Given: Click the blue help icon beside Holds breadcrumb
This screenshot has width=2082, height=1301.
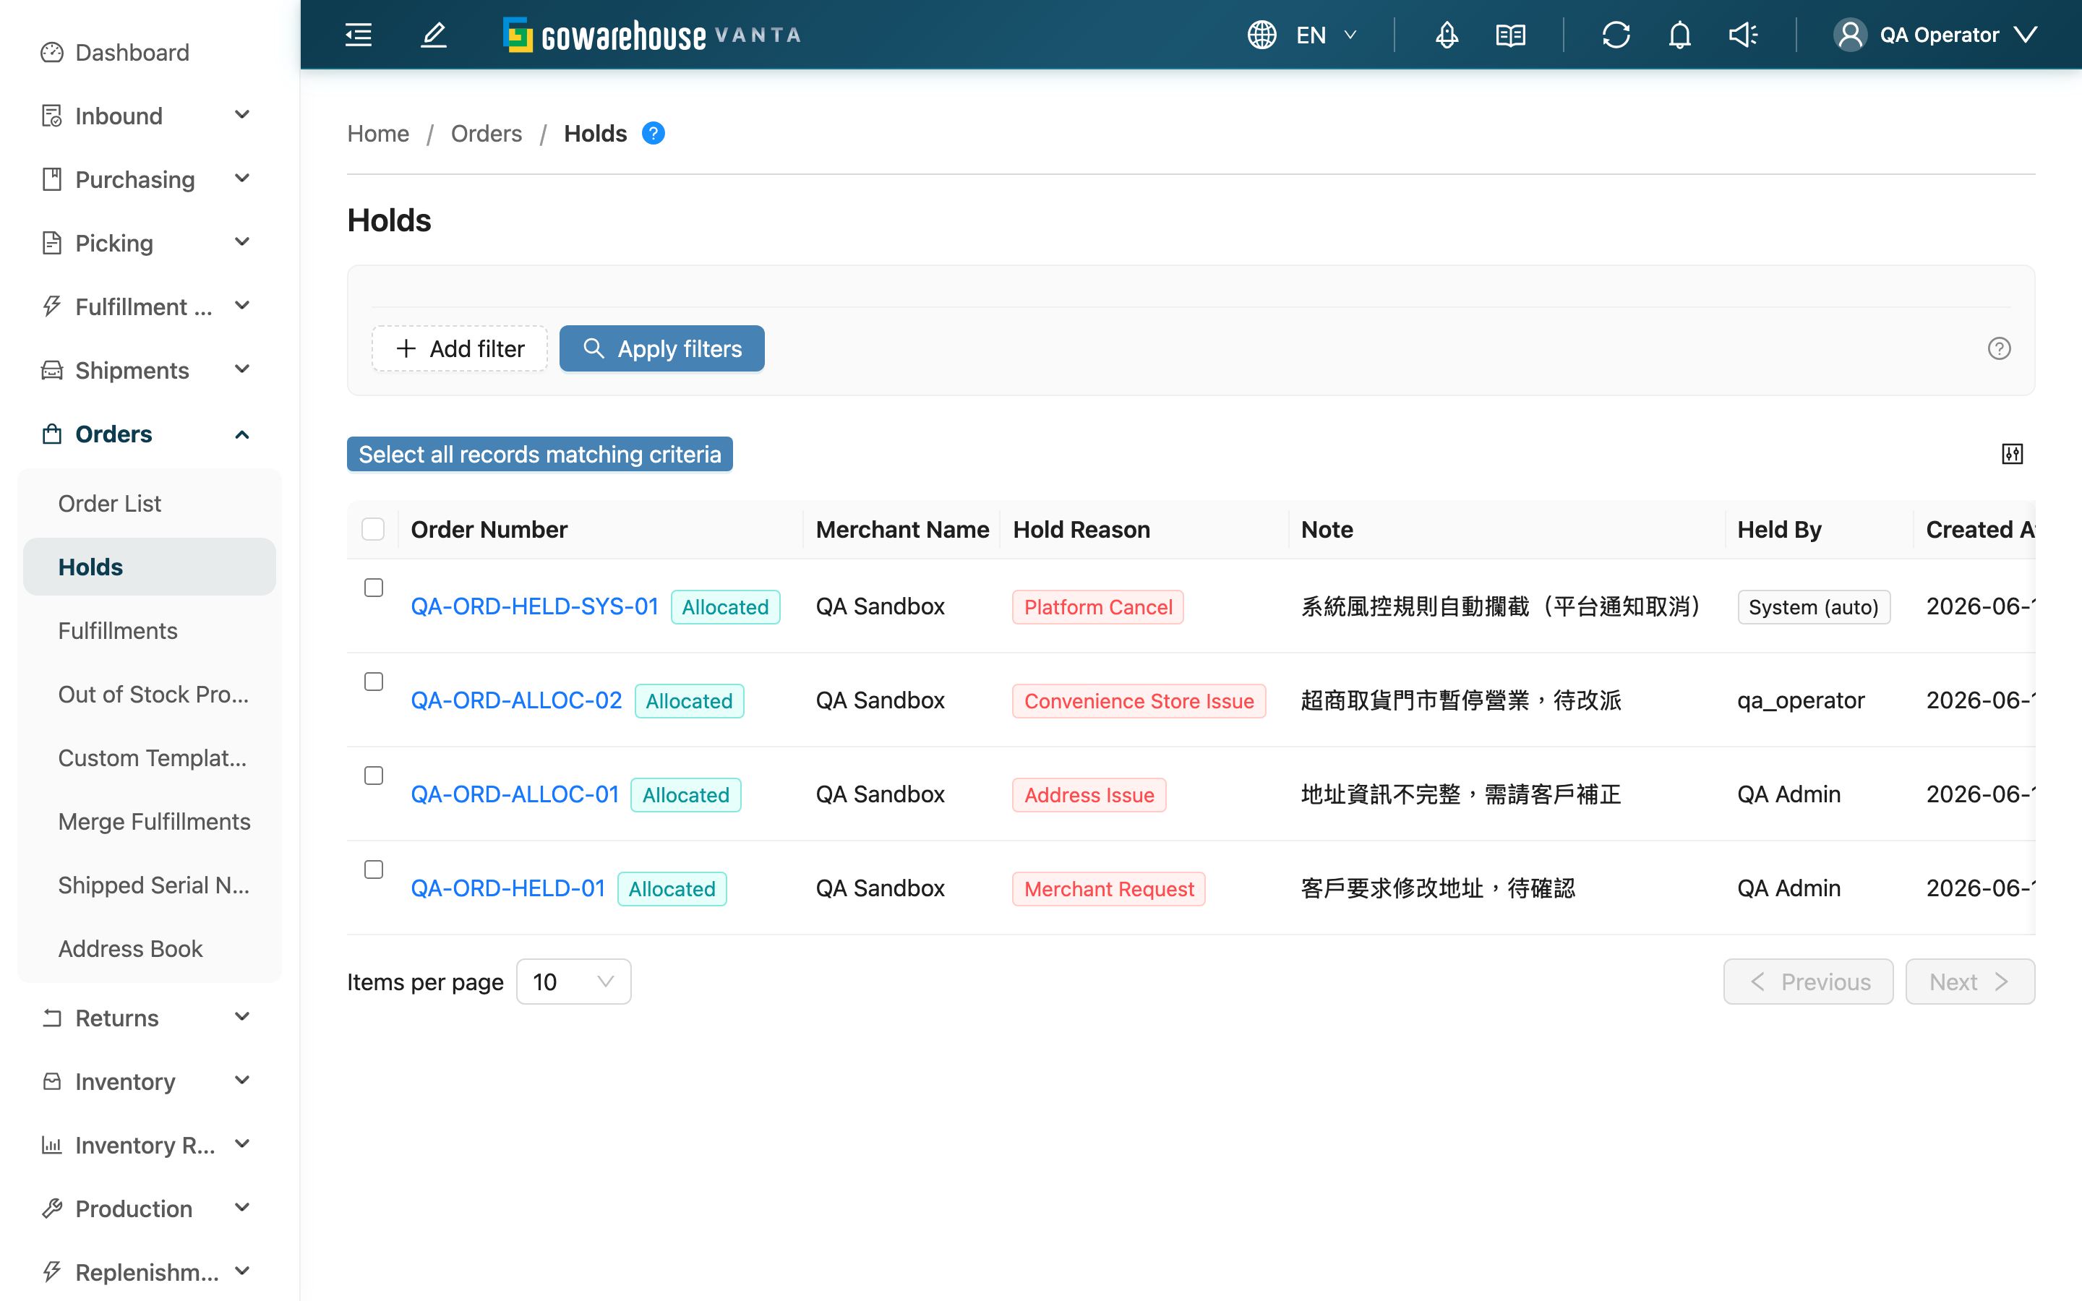Looking at the screenshot, I should 653,134.
